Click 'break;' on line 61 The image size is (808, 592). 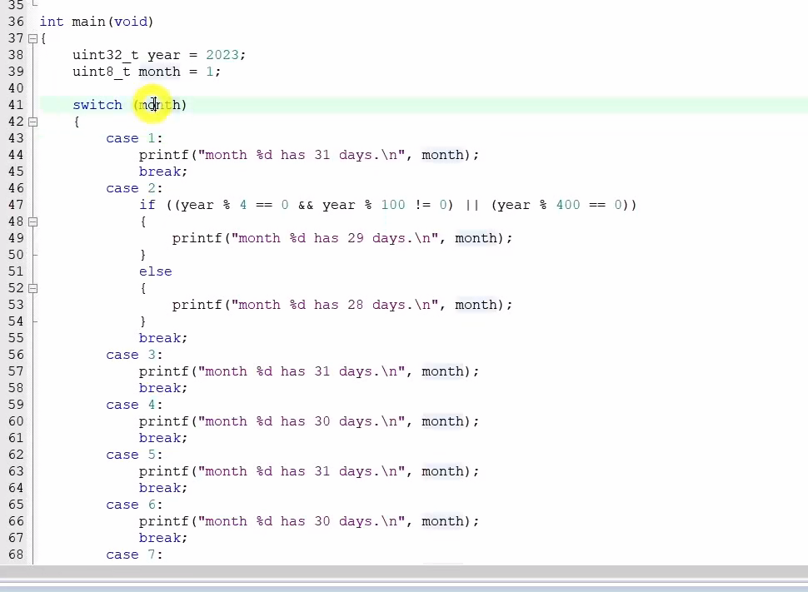[x=163, y=438]
